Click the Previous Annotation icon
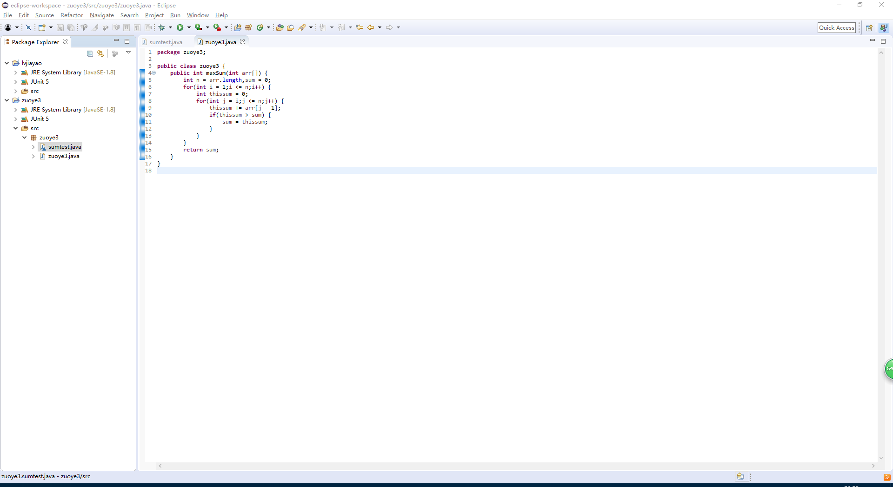This screenshot has height=487, width=893. [341, 27]
